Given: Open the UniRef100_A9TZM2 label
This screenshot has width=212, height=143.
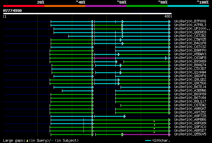Looking at the screenshot, I should point(190,113).
